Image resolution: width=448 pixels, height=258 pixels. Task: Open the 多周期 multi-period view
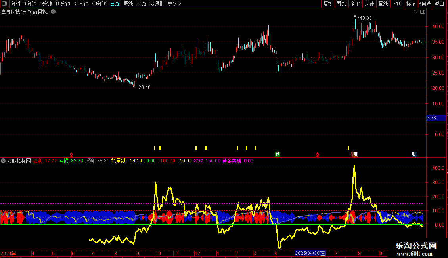coord(157,4)
